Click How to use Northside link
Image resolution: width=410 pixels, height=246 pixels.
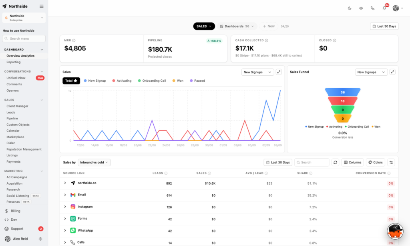point(18,30)
